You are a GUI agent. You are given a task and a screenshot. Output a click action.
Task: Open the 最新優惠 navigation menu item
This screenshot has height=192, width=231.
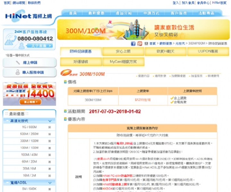coord(96,13)
